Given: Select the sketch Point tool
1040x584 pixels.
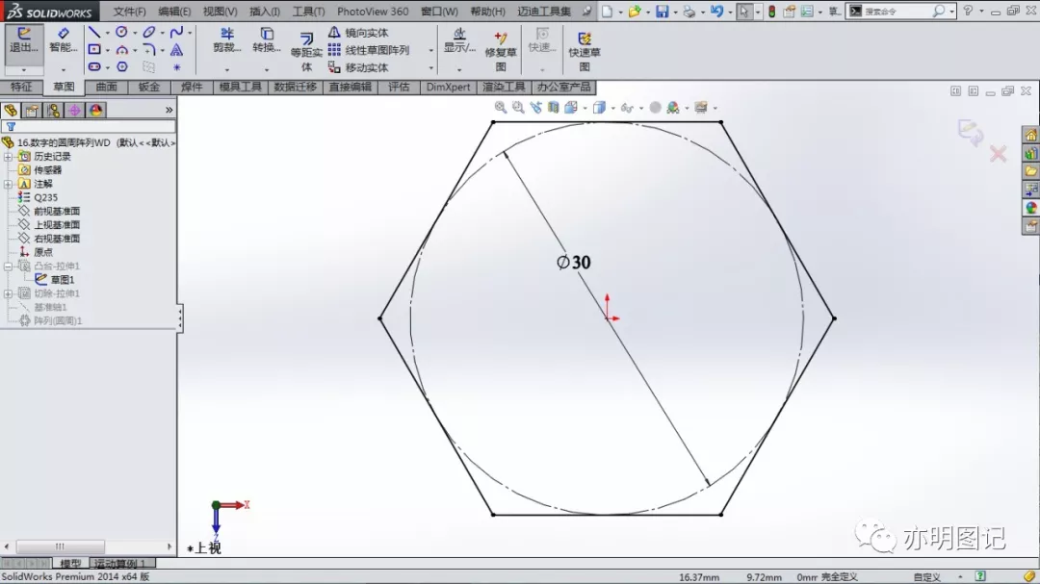Looking at the screenshot, I should [176, 67].
